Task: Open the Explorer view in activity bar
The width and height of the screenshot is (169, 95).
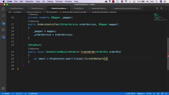Action: pyautogui.click(x=3, y=9)
